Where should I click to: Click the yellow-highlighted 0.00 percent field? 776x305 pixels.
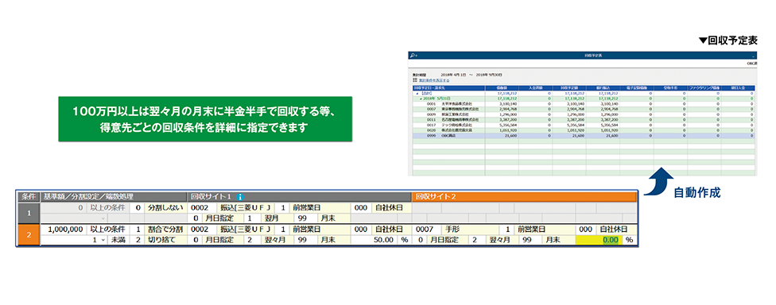pos(599,240)
